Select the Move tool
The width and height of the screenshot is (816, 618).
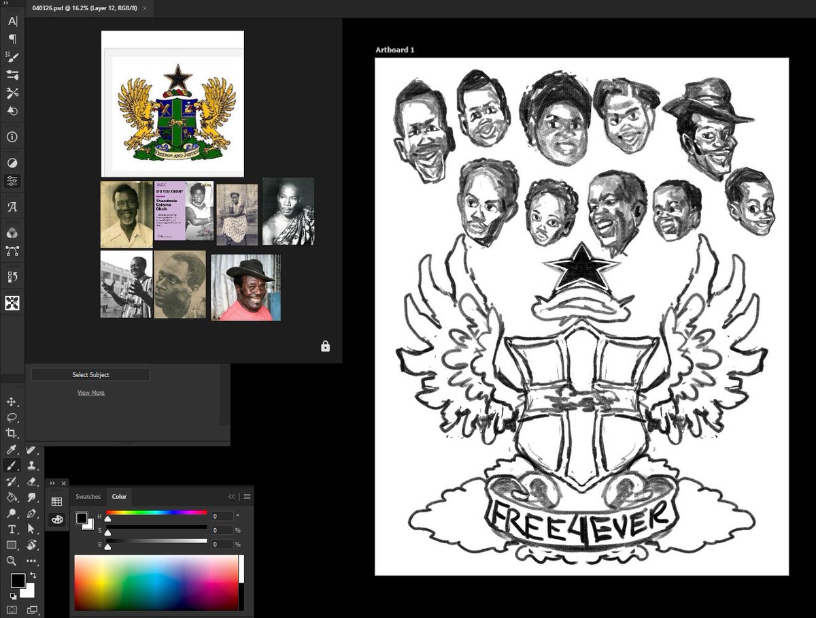[12, 402]
